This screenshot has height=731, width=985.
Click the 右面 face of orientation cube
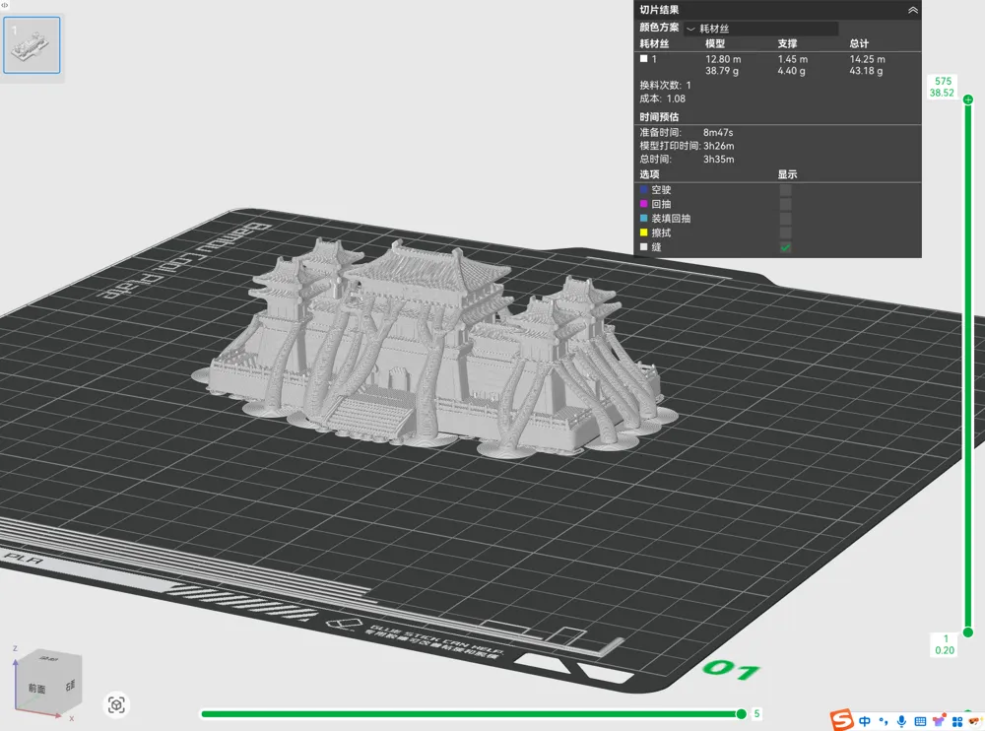click(70, 685)
